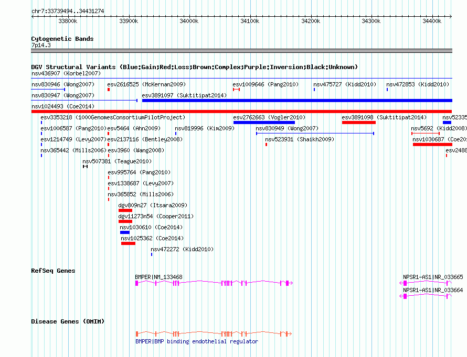Image resolution: width=467 pixels, height=357 pixels.
Task: Click the NPSR1-AS1 NR_033664 gene model
Action: [426, 296]
